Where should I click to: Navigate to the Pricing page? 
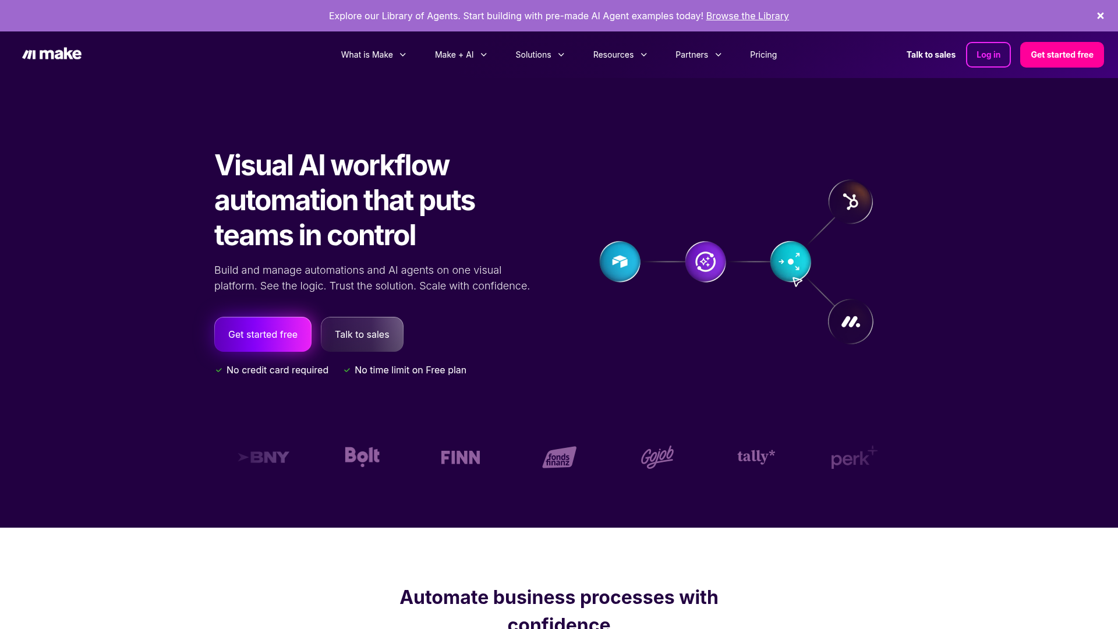pyautogui.click(x=763, y=54)
